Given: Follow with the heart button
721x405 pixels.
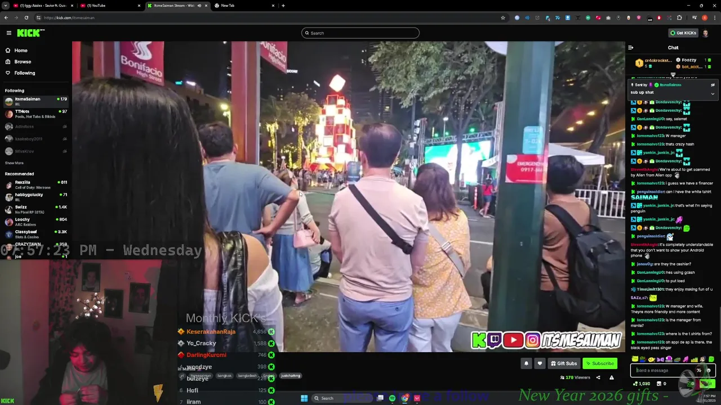Looking at the screenshot, I should point(540,363).
